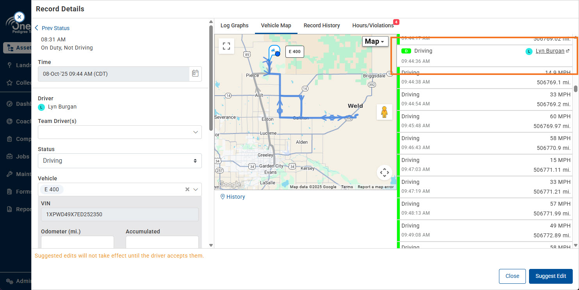Image resolution: width=579 pixels, height=290 pixels.
Task: Click the Prev Status back chevron
Action: pos(37,28)
